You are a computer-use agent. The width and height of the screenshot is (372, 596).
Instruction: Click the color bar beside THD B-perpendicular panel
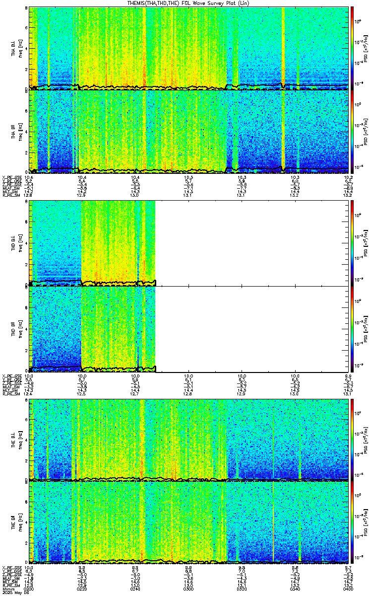[353, 243]
